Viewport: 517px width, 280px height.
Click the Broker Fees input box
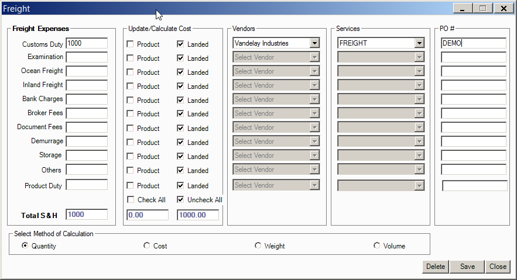pos(87,113)
